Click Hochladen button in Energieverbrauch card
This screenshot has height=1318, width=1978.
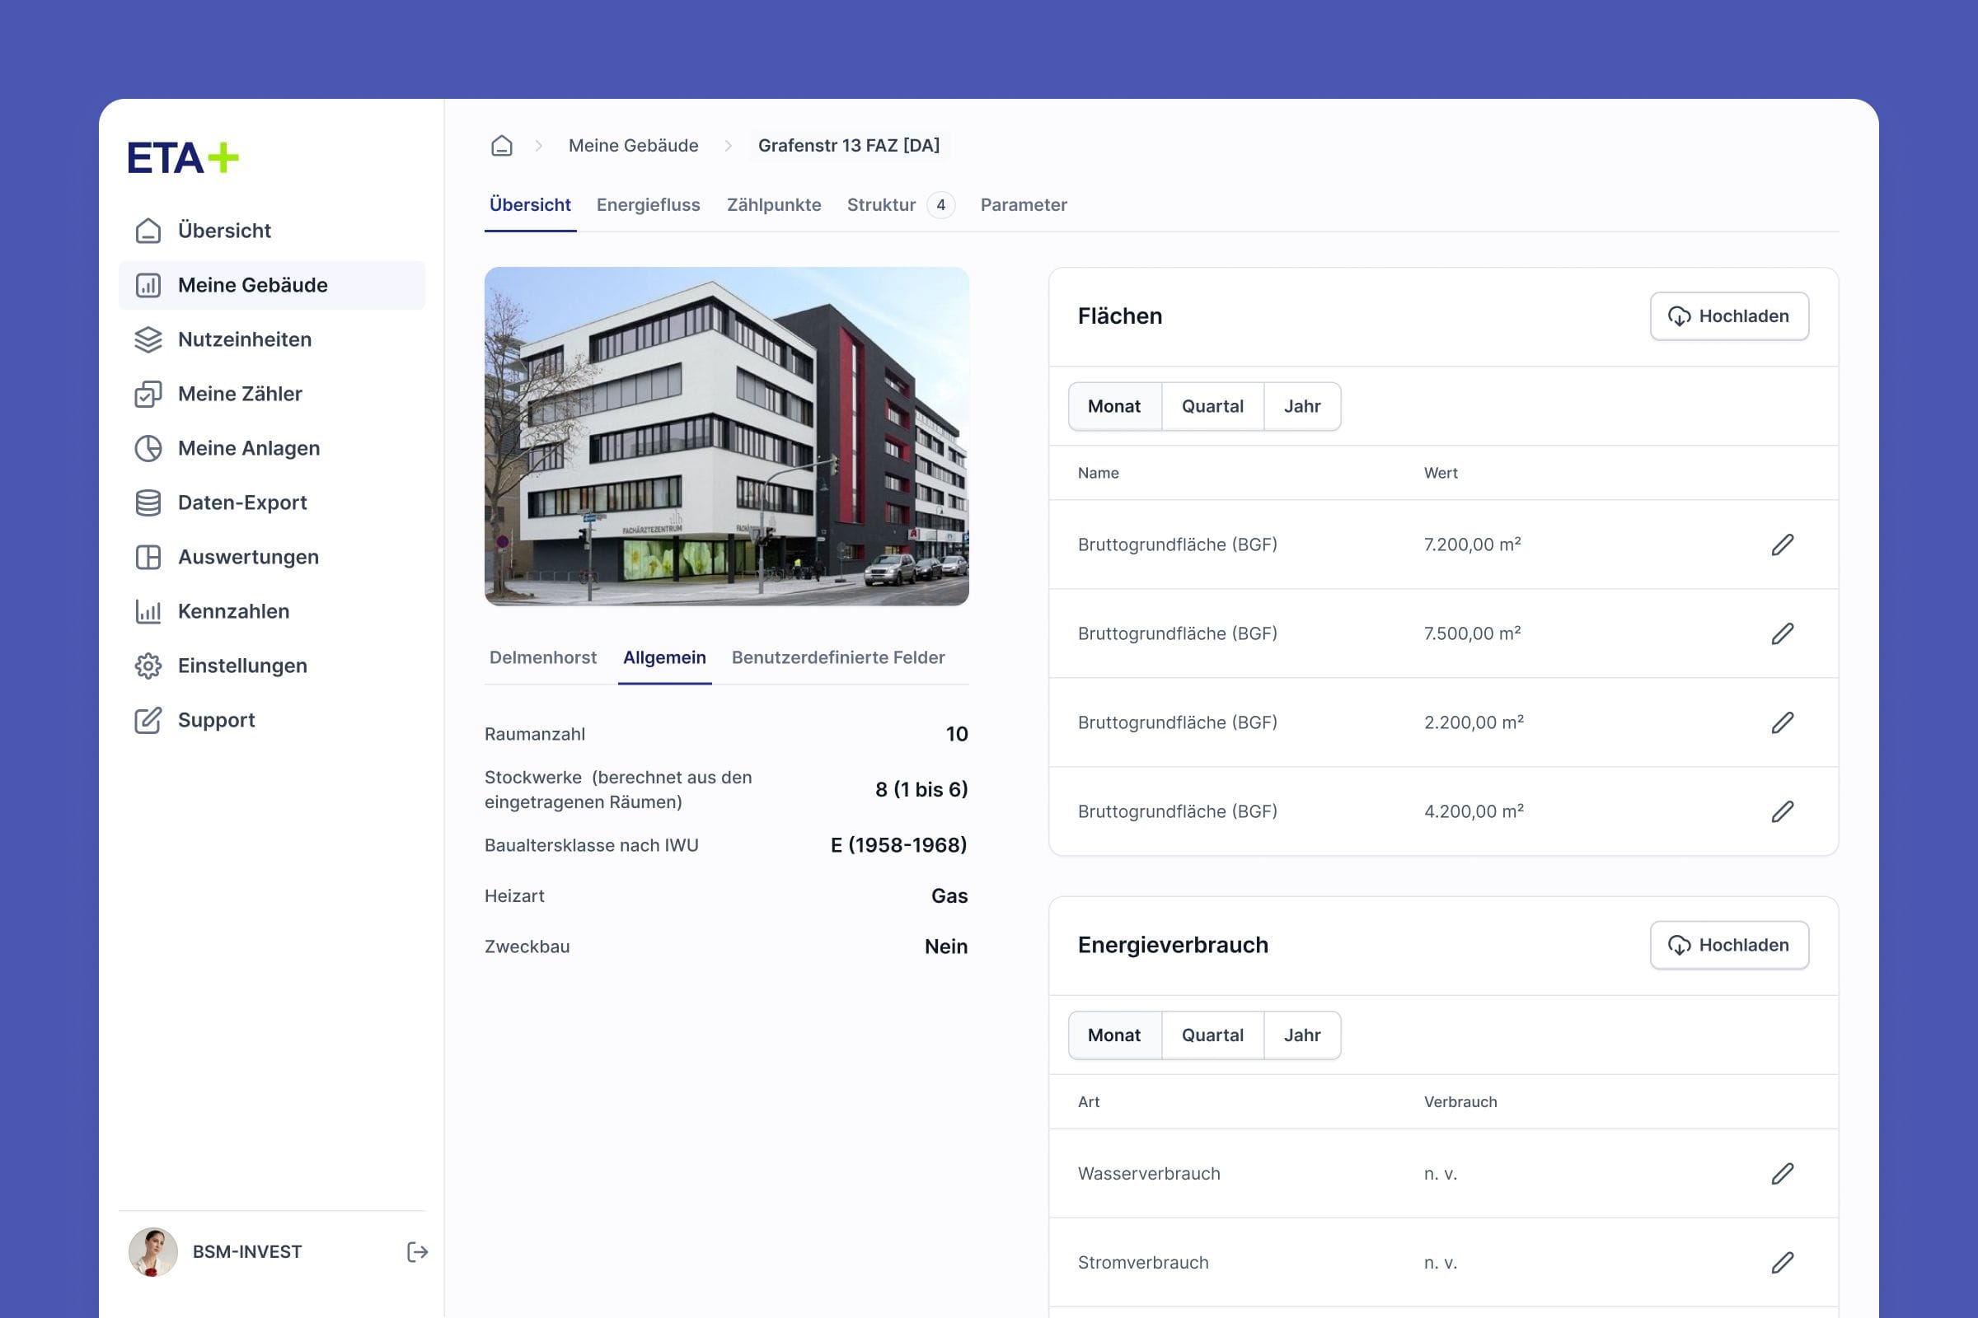tap(1729, 945)
